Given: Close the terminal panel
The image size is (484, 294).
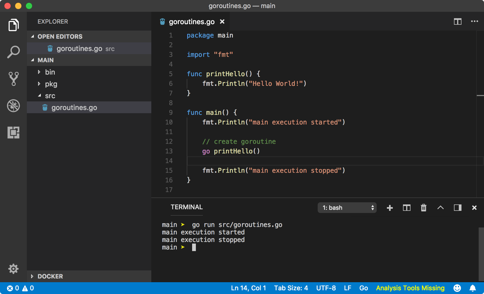Looking at the screenshot, I should [x=474, y=208].
